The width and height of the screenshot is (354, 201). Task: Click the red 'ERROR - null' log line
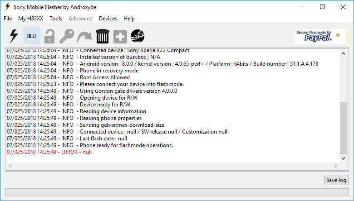click(x=49, y=152)
